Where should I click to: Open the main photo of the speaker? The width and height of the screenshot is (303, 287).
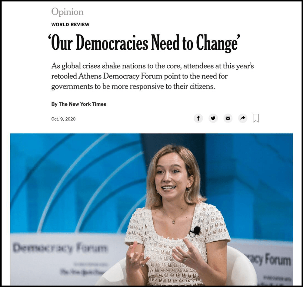click(151, 209)
